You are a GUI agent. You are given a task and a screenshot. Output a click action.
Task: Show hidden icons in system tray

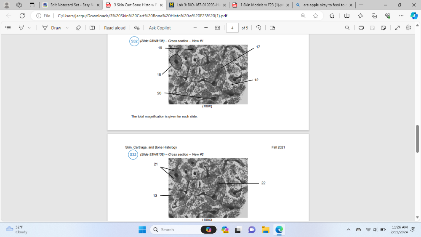[x=348, y=229]
